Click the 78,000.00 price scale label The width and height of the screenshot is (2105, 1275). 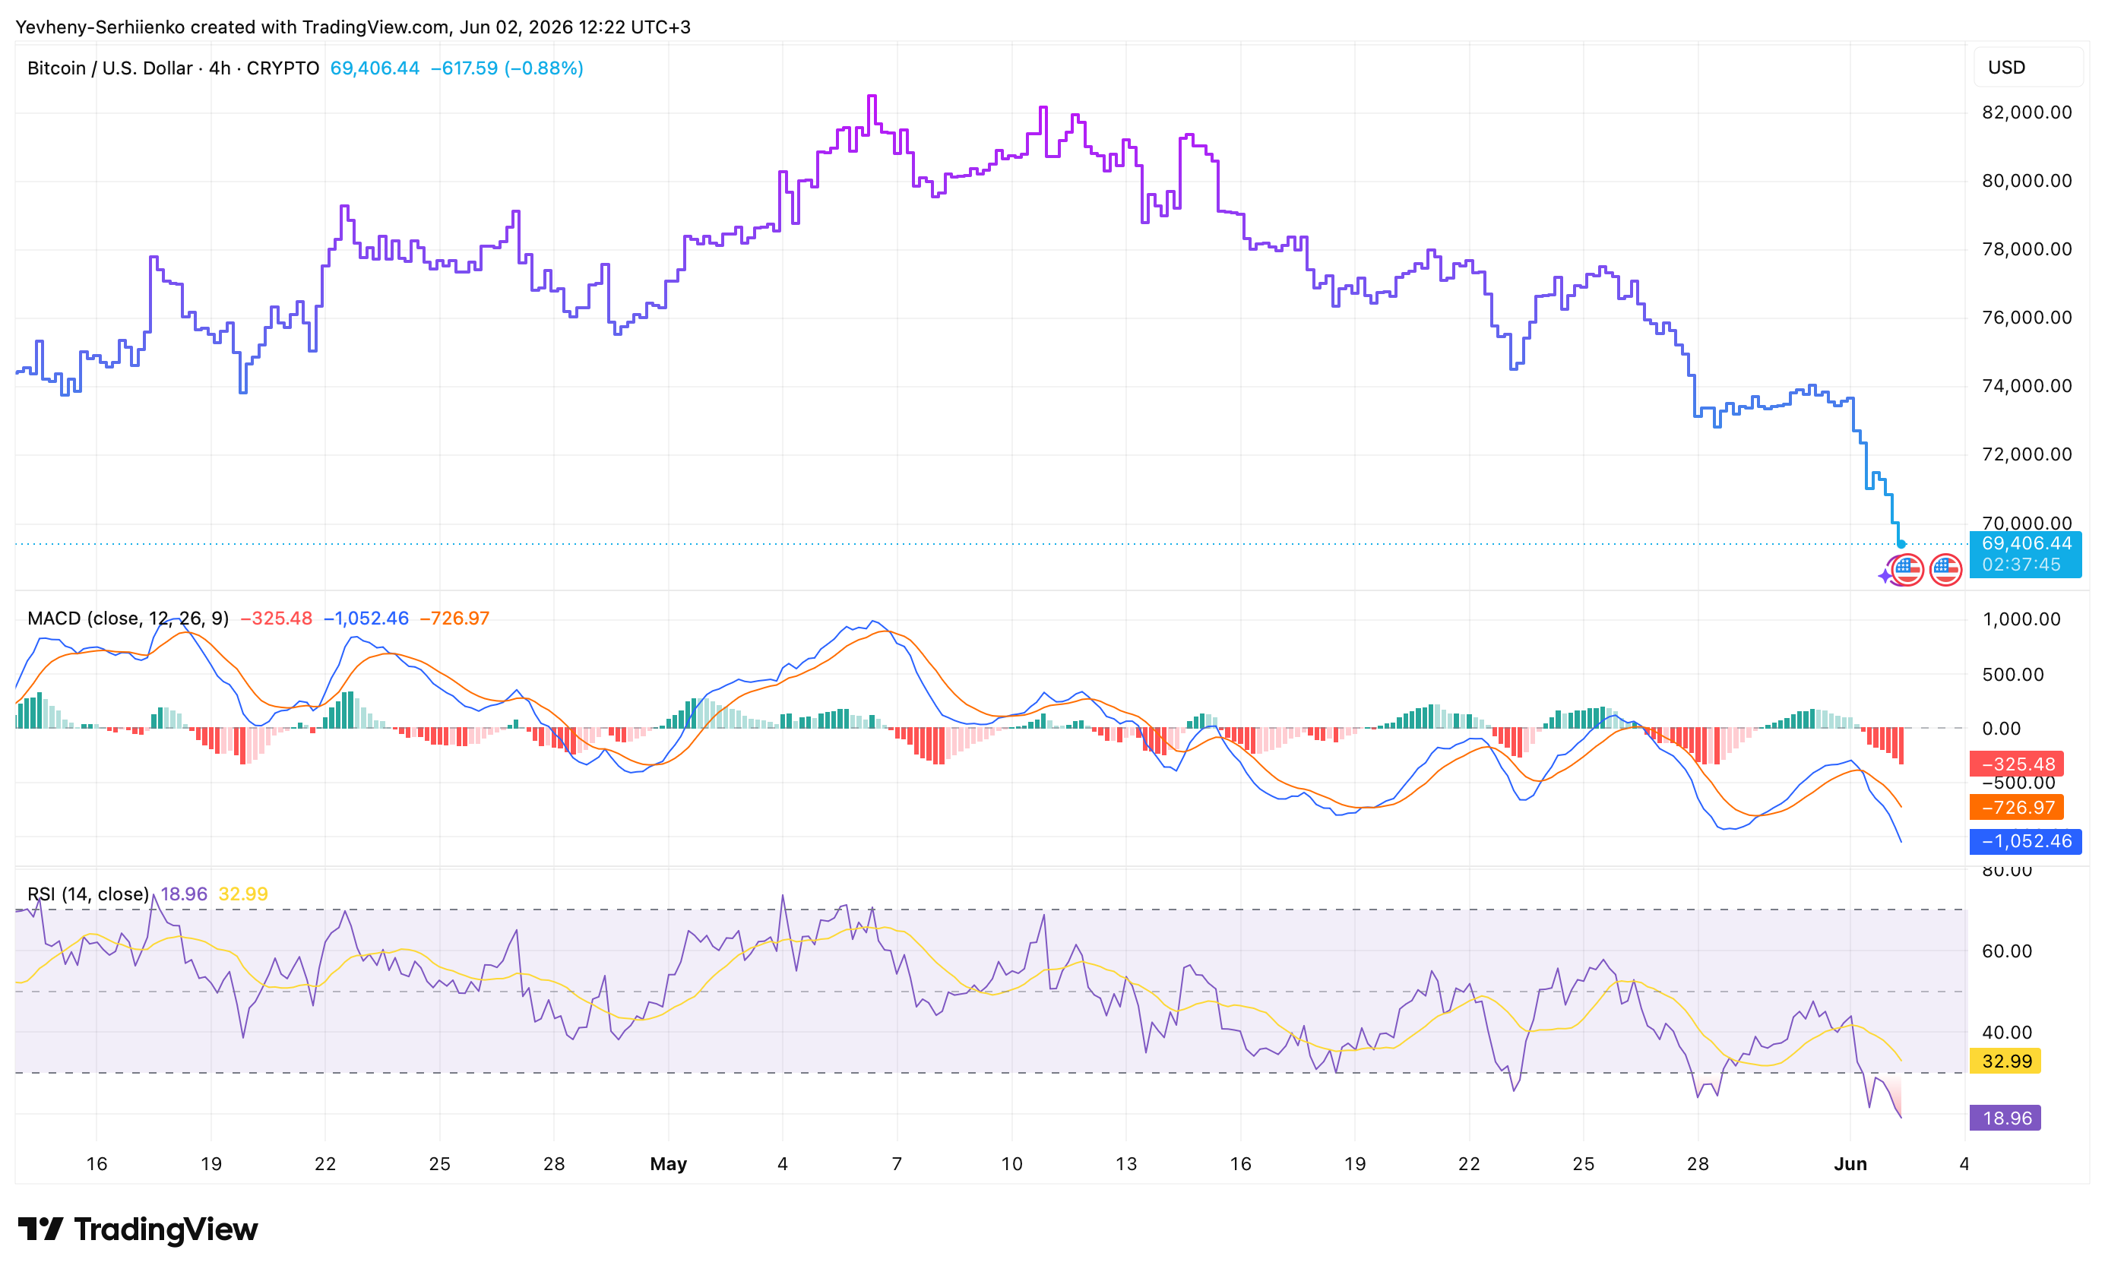click(2027, 248)
